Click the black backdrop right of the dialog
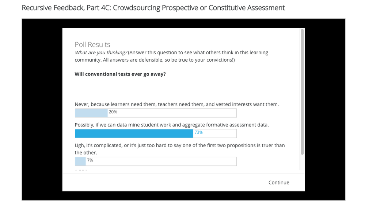 pos(325,109)
